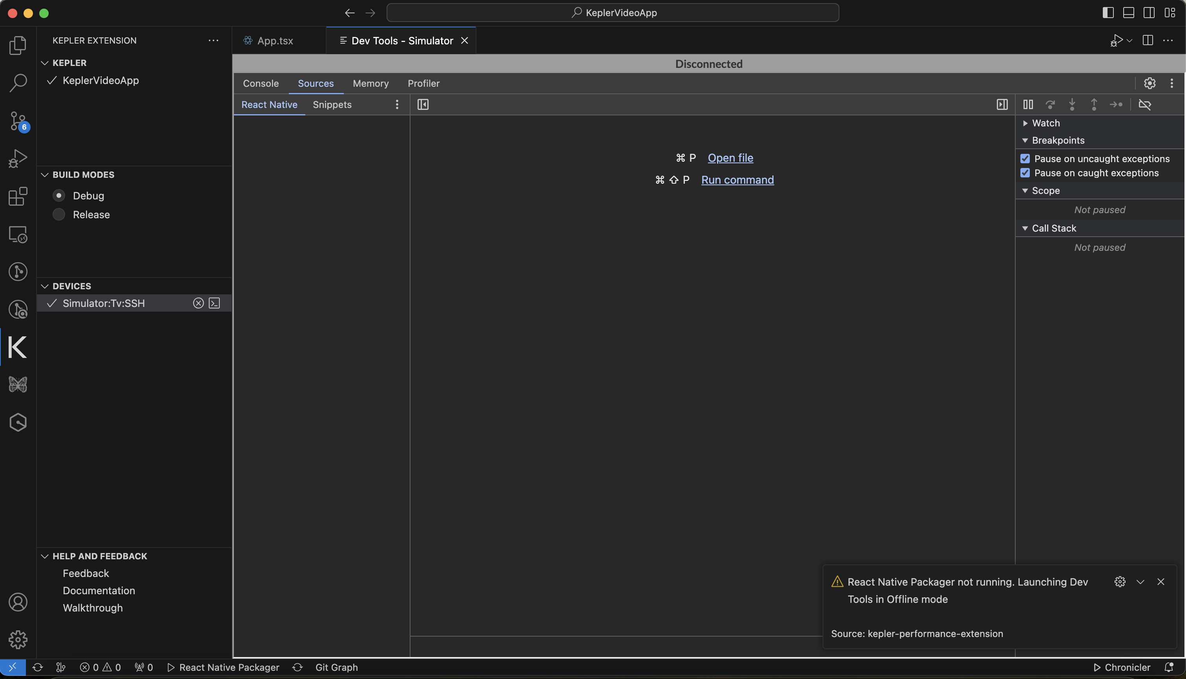Click the step into icon in debugger toolbar
Viewport: 1186px width, 679px height.
point(1072,104)
